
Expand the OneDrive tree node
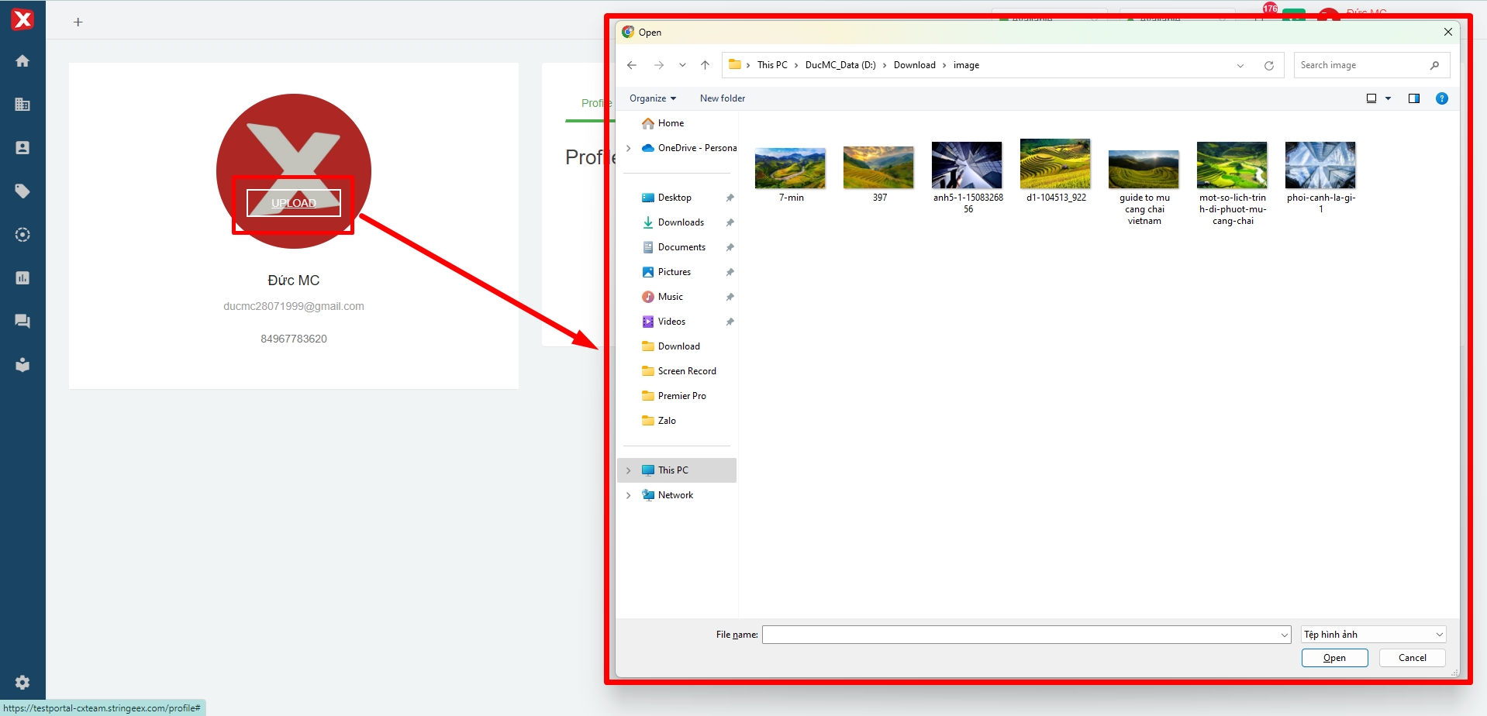tap(629, 148)
